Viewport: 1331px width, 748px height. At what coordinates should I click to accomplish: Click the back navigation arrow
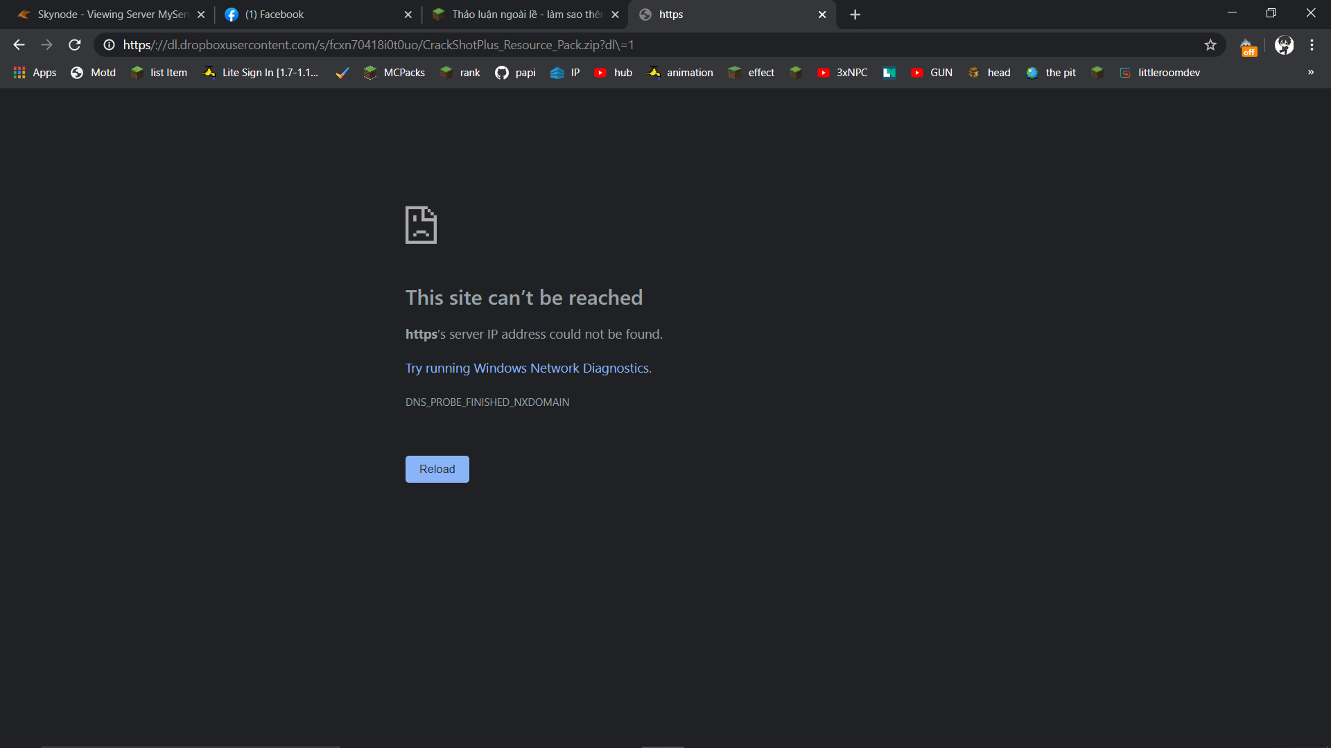(x=19, y=45)
